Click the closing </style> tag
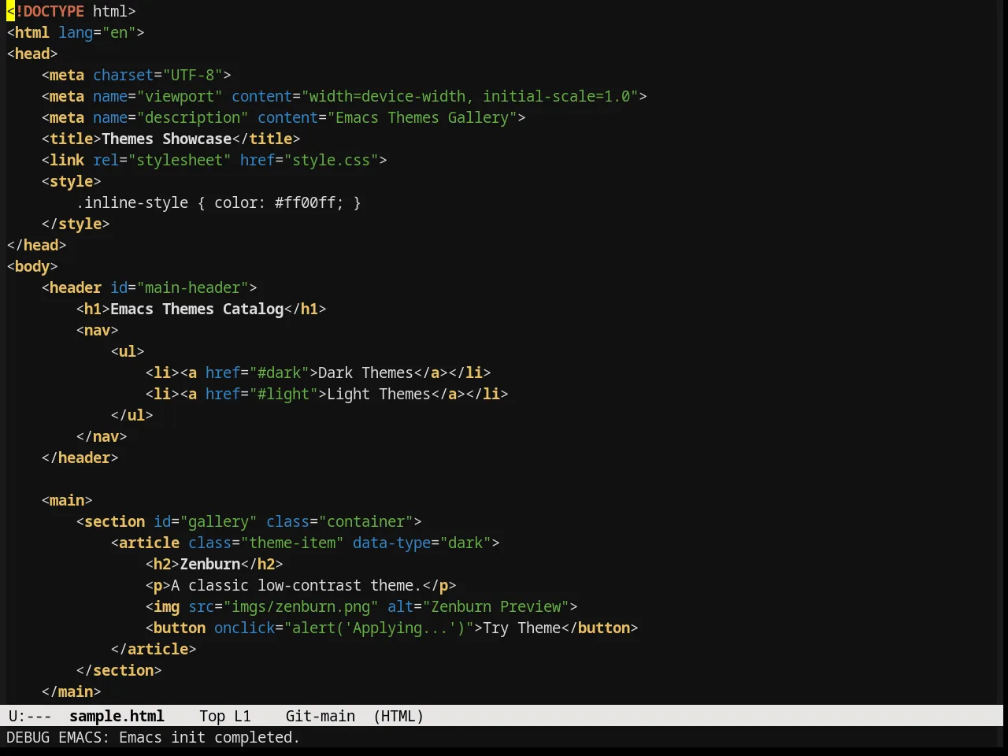The height and width of the screenshot is (756, 1008). click(76, 224)
